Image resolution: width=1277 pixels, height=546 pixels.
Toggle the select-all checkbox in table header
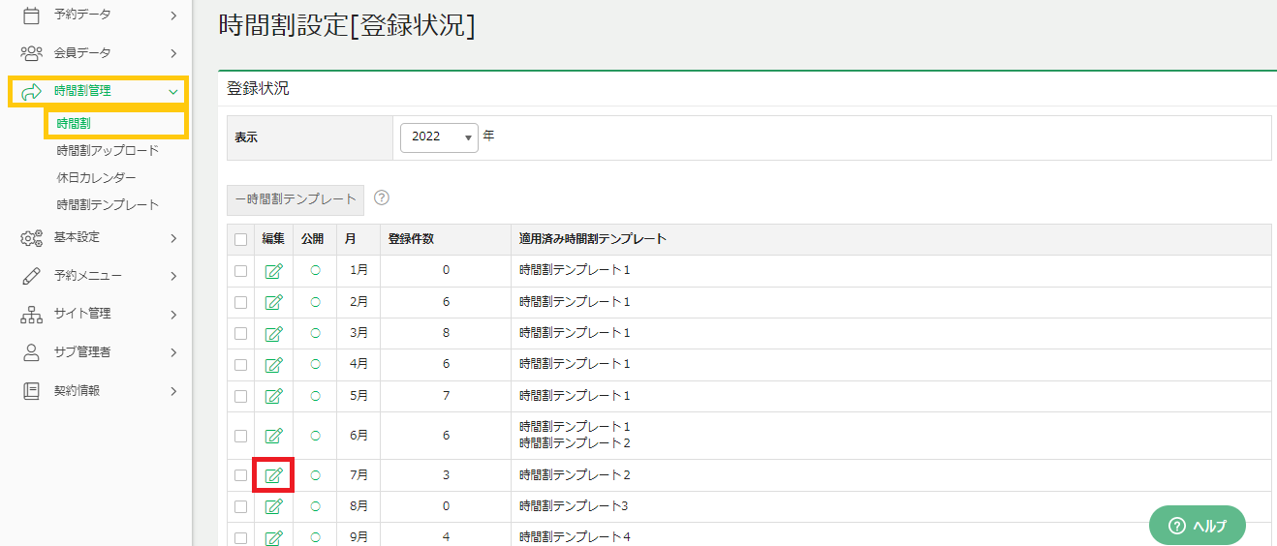point(241,239)
